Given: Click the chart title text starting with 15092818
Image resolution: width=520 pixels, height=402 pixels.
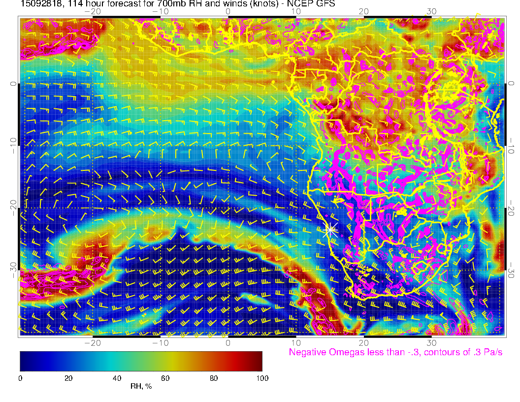Looking at the screenshot, I should pyautogui.click(x=177, y=4).
